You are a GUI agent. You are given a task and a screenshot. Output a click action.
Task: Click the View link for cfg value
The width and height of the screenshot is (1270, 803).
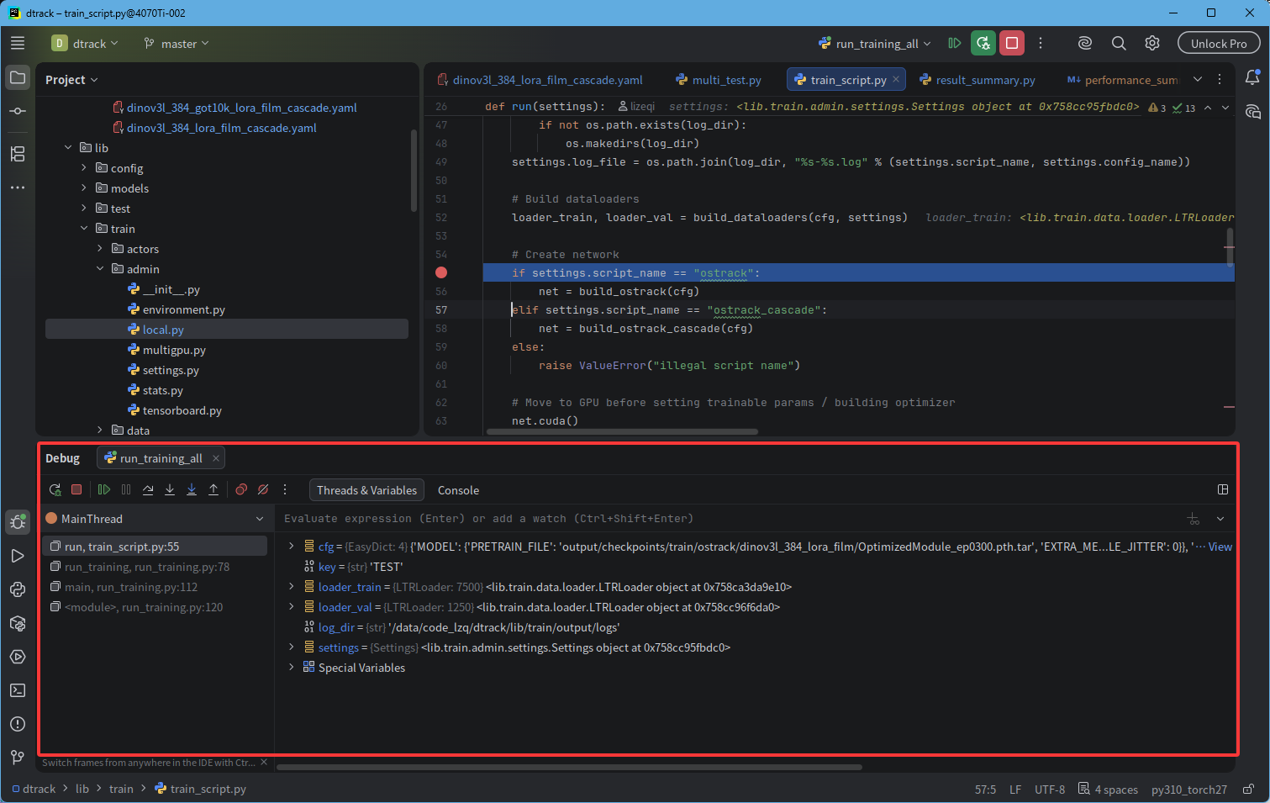(1220, 547)
